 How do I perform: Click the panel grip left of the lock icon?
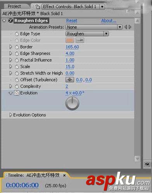[x=33, y=7]
